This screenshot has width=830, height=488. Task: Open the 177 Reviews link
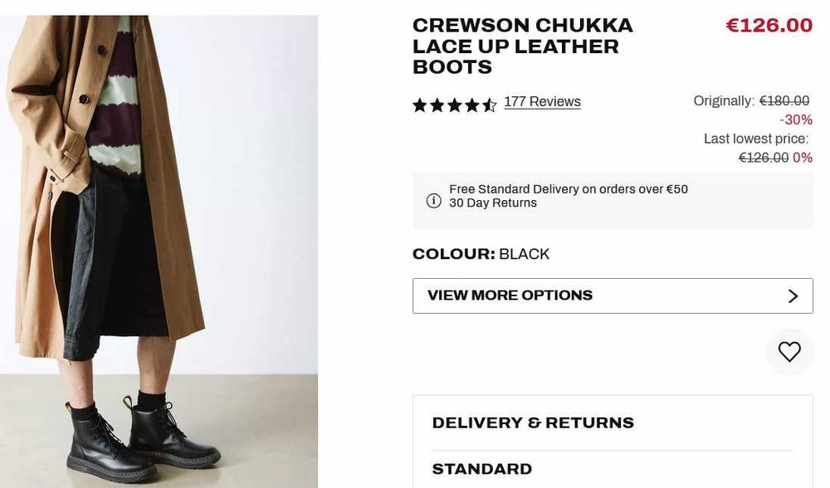click(x=542, y=102)
